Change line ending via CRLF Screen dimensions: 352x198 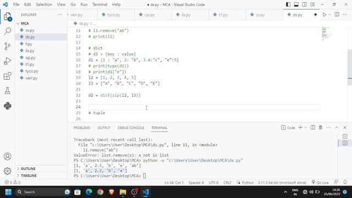coord(227,183)
